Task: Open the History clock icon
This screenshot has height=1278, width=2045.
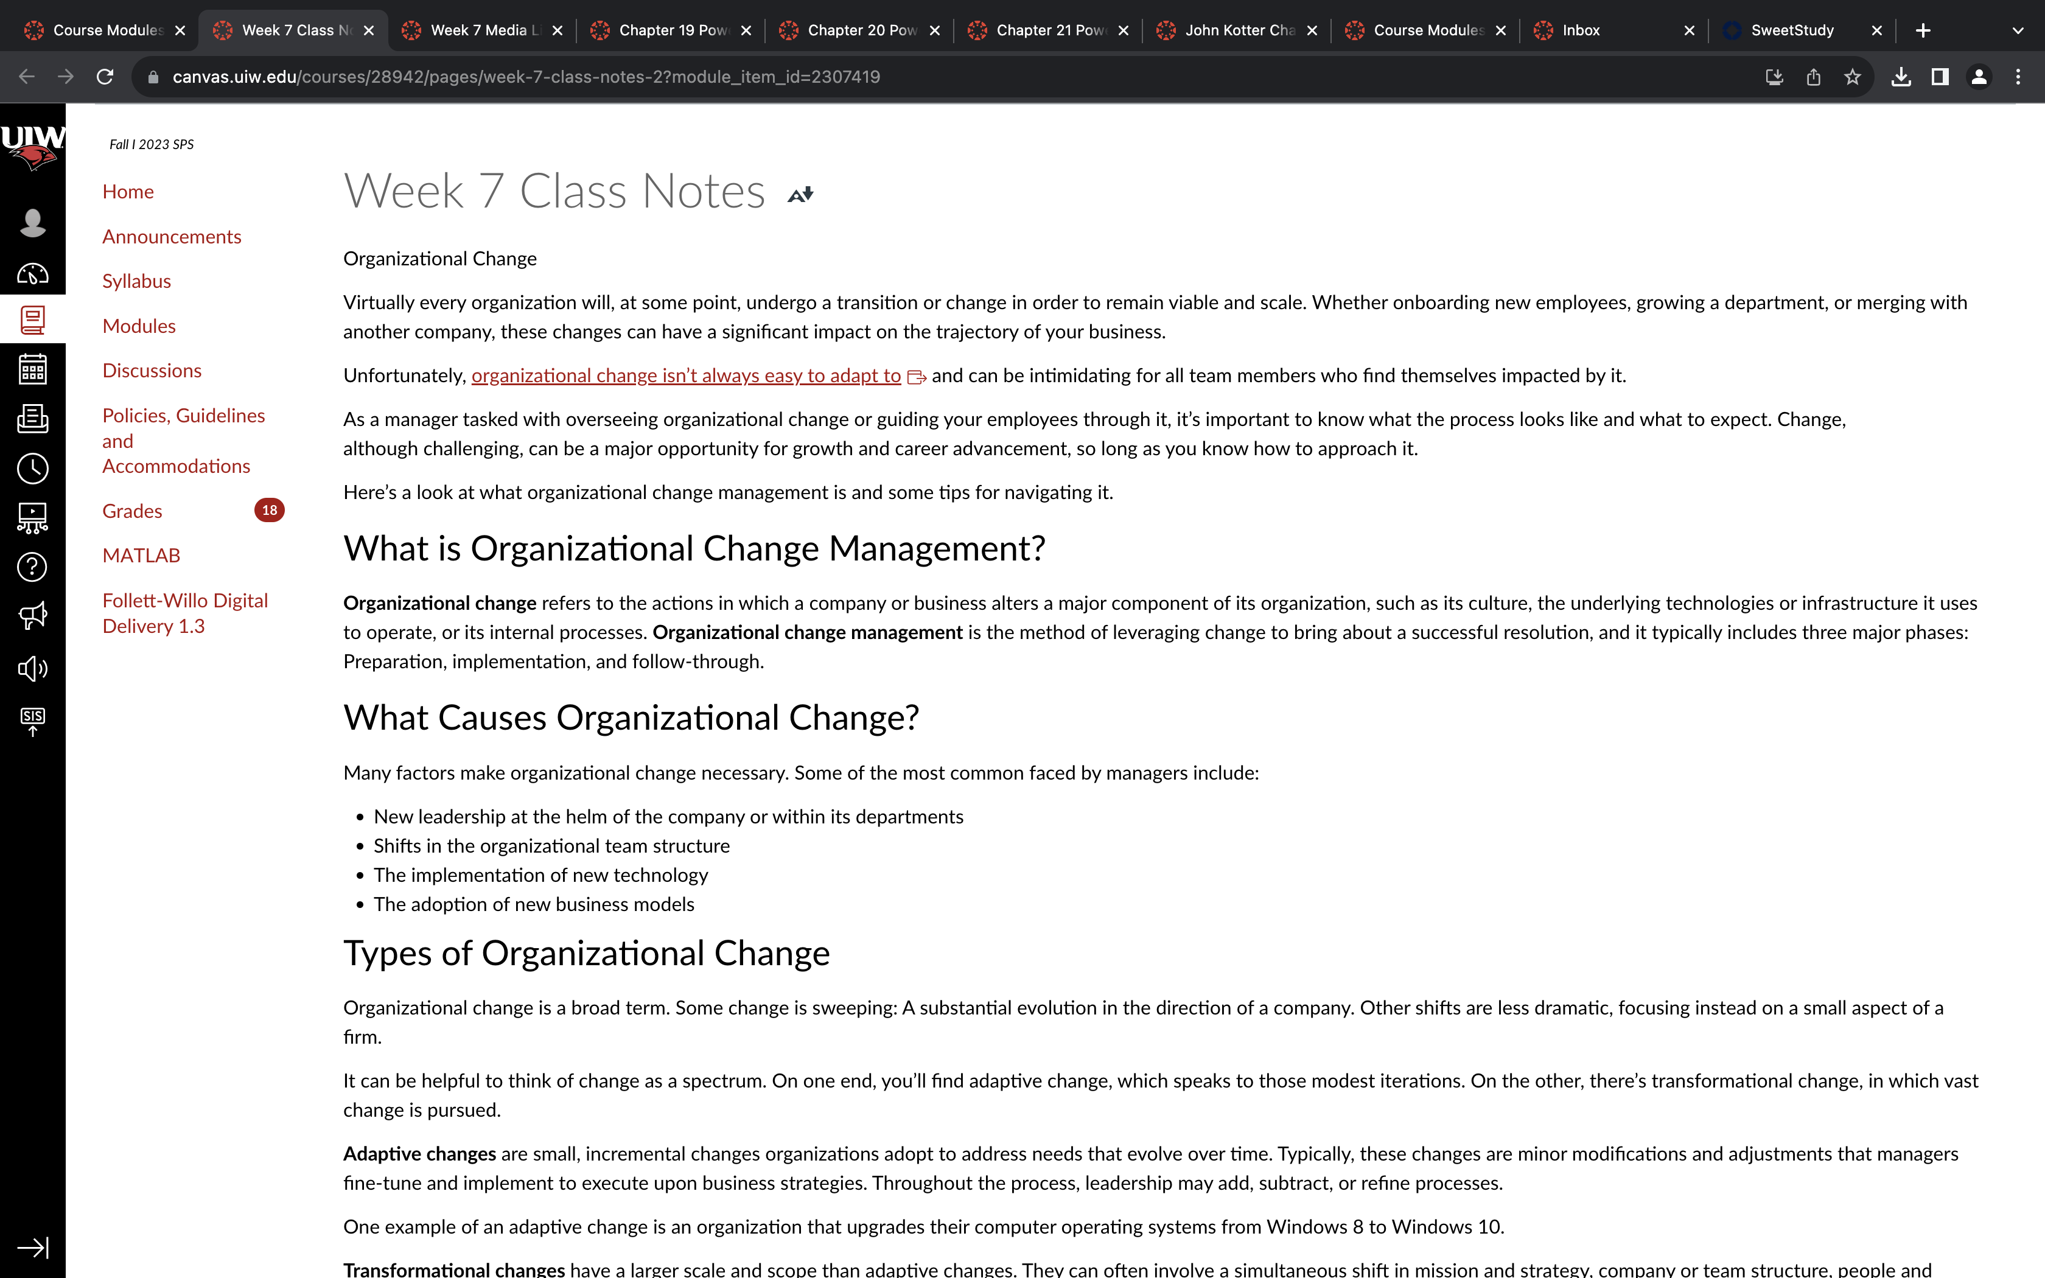Action: [x=32, y=468]
